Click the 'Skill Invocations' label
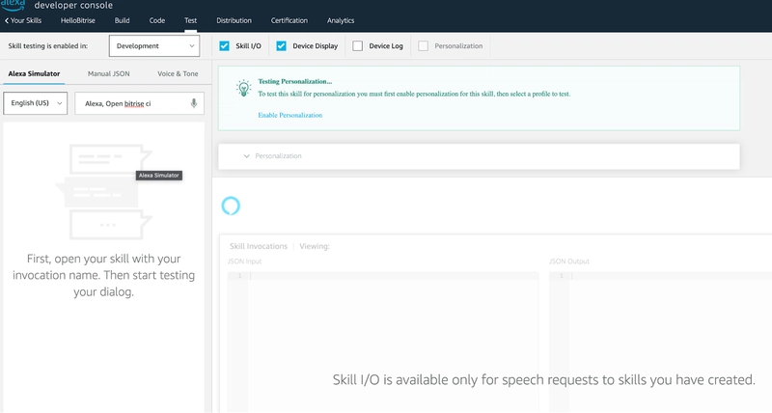The width and height of the screenshot is (772, 413). click(259, 246)
